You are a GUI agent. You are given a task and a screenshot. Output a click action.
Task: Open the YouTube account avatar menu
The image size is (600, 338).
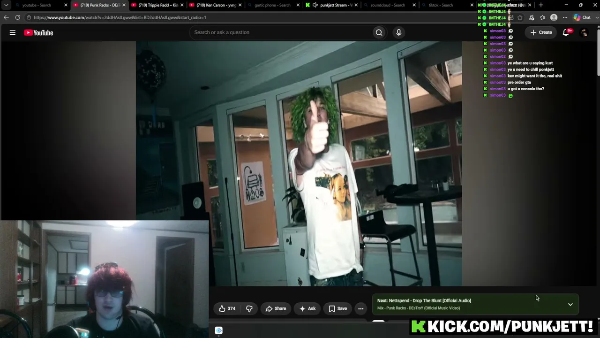tap(584, 32)
